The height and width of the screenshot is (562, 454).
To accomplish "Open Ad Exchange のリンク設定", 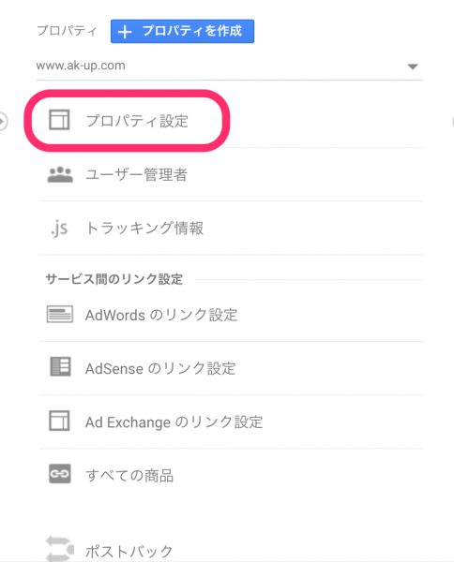I will pyautogui.click(x=174, y=421).
